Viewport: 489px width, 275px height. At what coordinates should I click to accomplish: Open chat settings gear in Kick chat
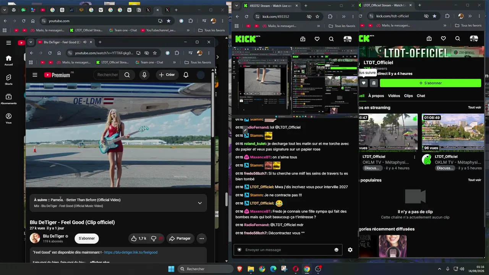coord(350,250)
